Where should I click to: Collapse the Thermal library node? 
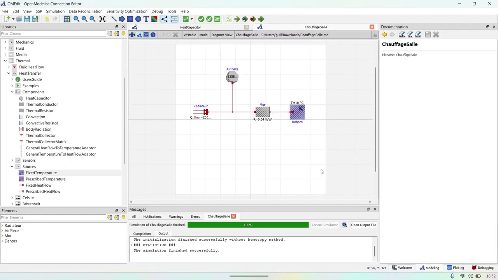(x=5, y=61)
